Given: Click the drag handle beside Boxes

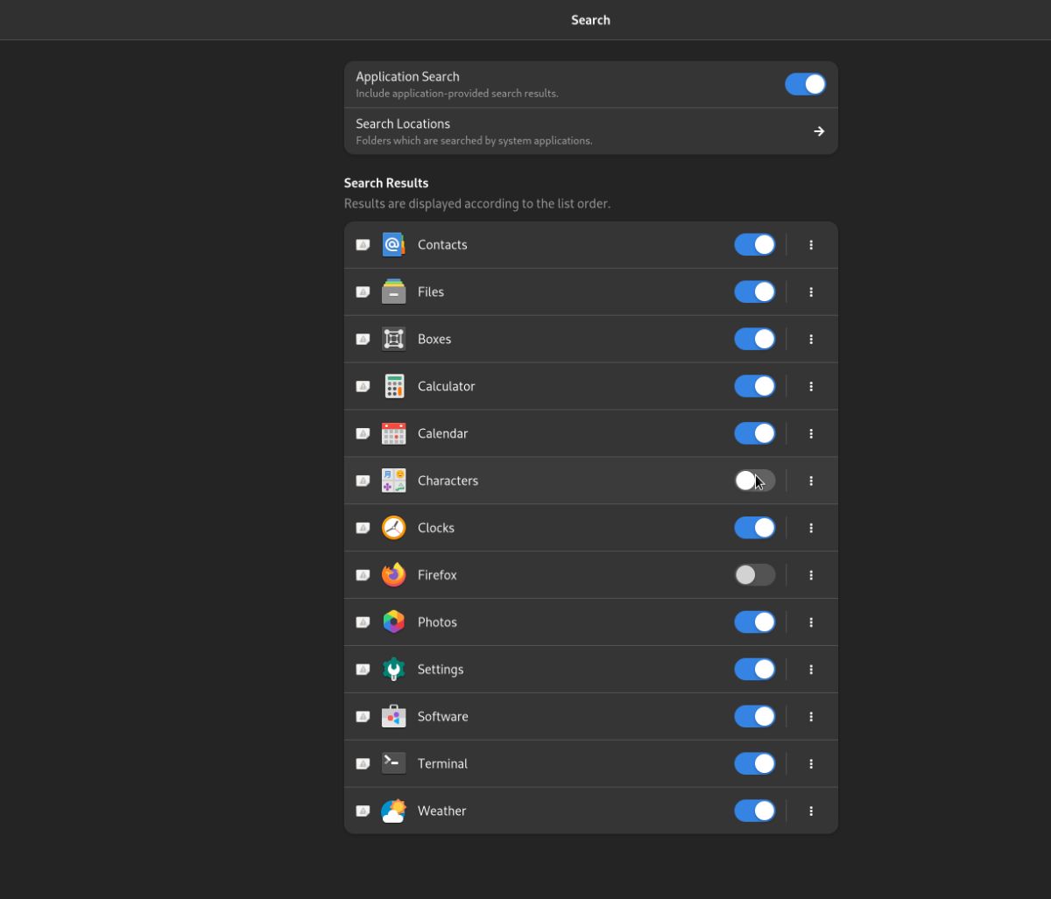Looking at the screenshot, I should click(363, 339).
